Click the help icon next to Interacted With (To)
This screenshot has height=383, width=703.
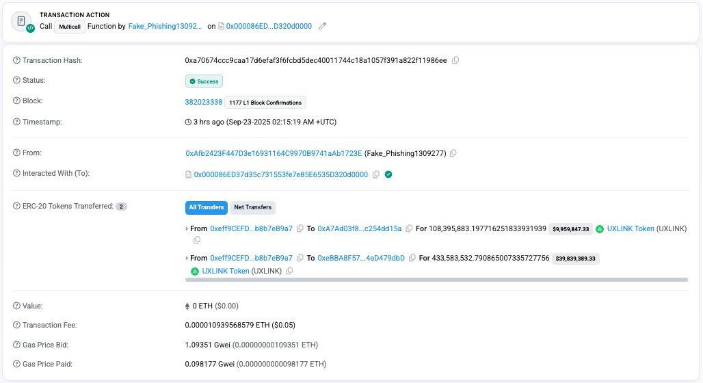pyautogui.click(x=16, y=173)
